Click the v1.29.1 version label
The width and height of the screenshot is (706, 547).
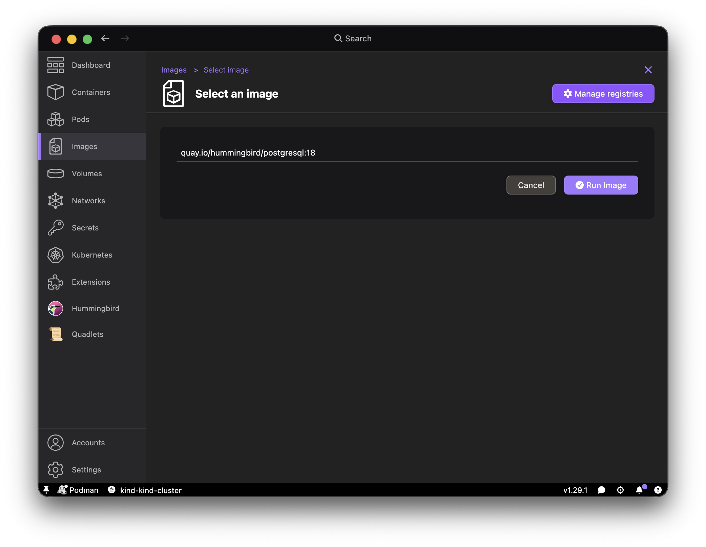(575, 490)
